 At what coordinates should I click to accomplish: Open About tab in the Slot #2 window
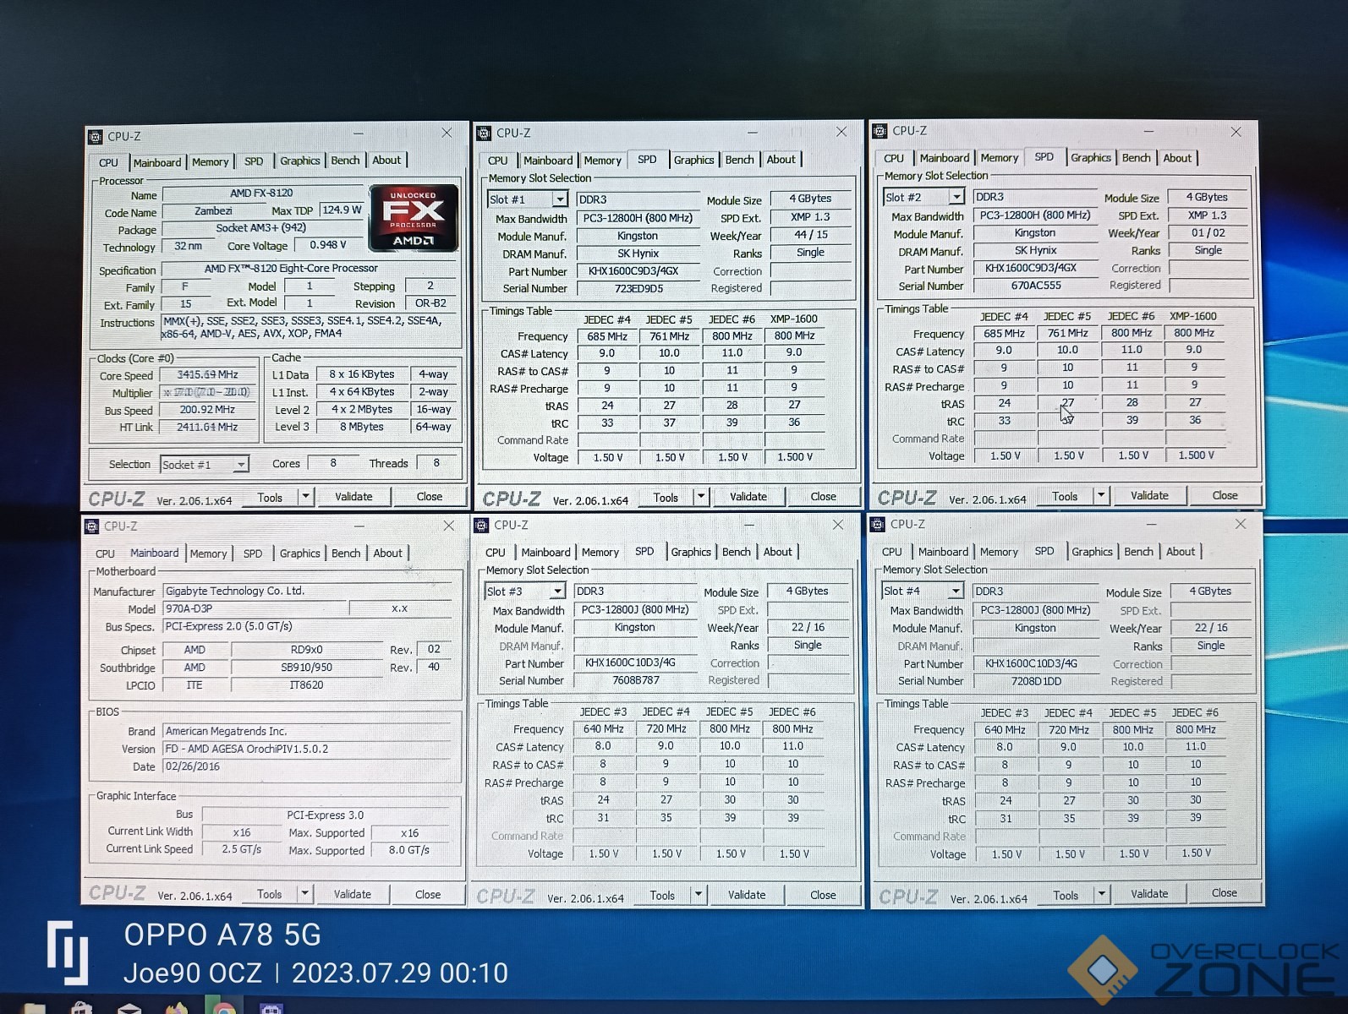pos(1177,158)
